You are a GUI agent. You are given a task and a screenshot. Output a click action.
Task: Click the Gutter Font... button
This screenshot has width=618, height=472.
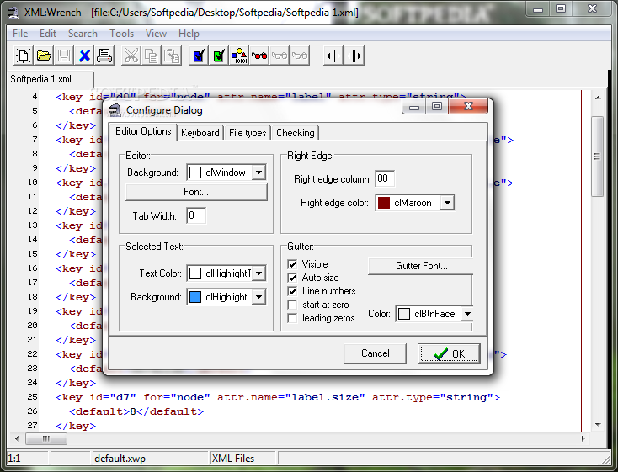[421, 266]
